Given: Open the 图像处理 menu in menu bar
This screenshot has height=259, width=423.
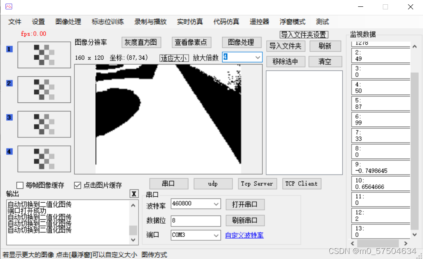Looking at the screenshot, I should click(x=68, y=22).
